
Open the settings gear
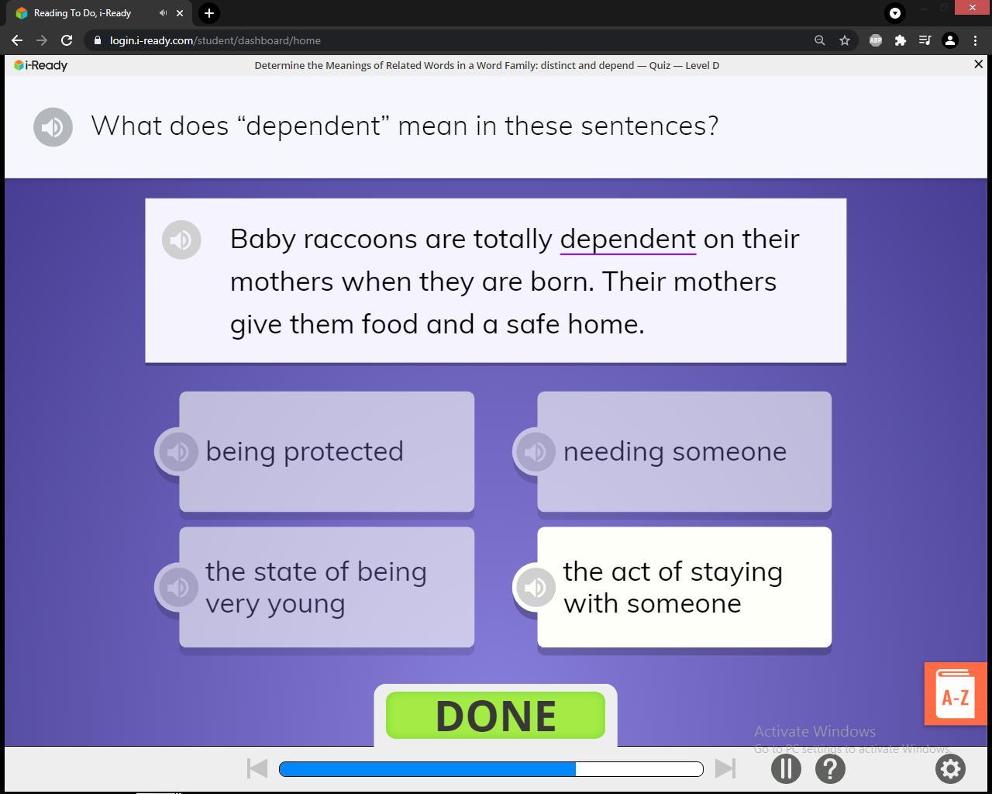(x=950, y=768)
